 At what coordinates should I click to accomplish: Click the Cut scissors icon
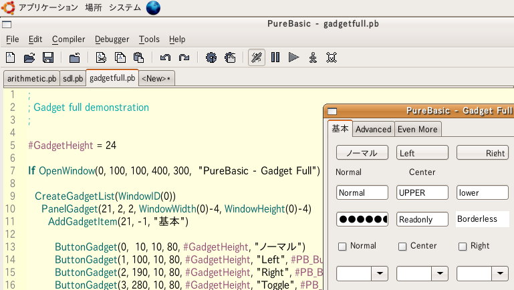pos(101,57)
